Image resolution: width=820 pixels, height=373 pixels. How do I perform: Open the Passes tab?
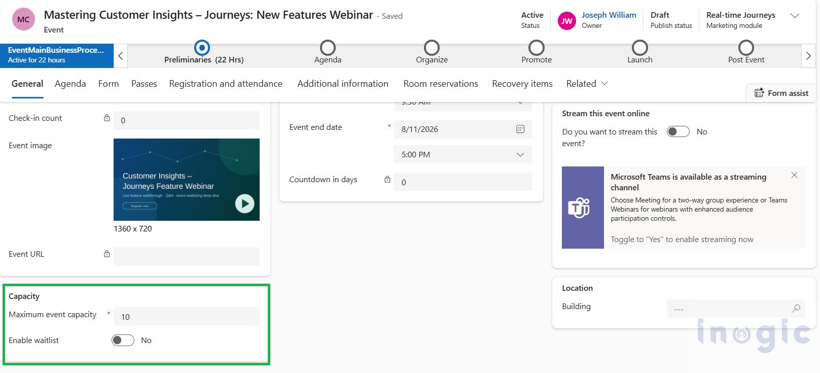click(x=144, y=84)
